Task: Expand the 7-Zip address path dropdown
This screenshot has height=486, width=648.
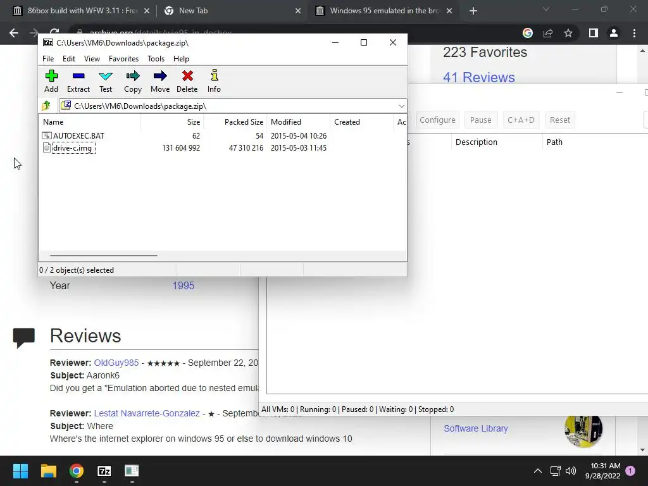Action: (x=401, y=106)
